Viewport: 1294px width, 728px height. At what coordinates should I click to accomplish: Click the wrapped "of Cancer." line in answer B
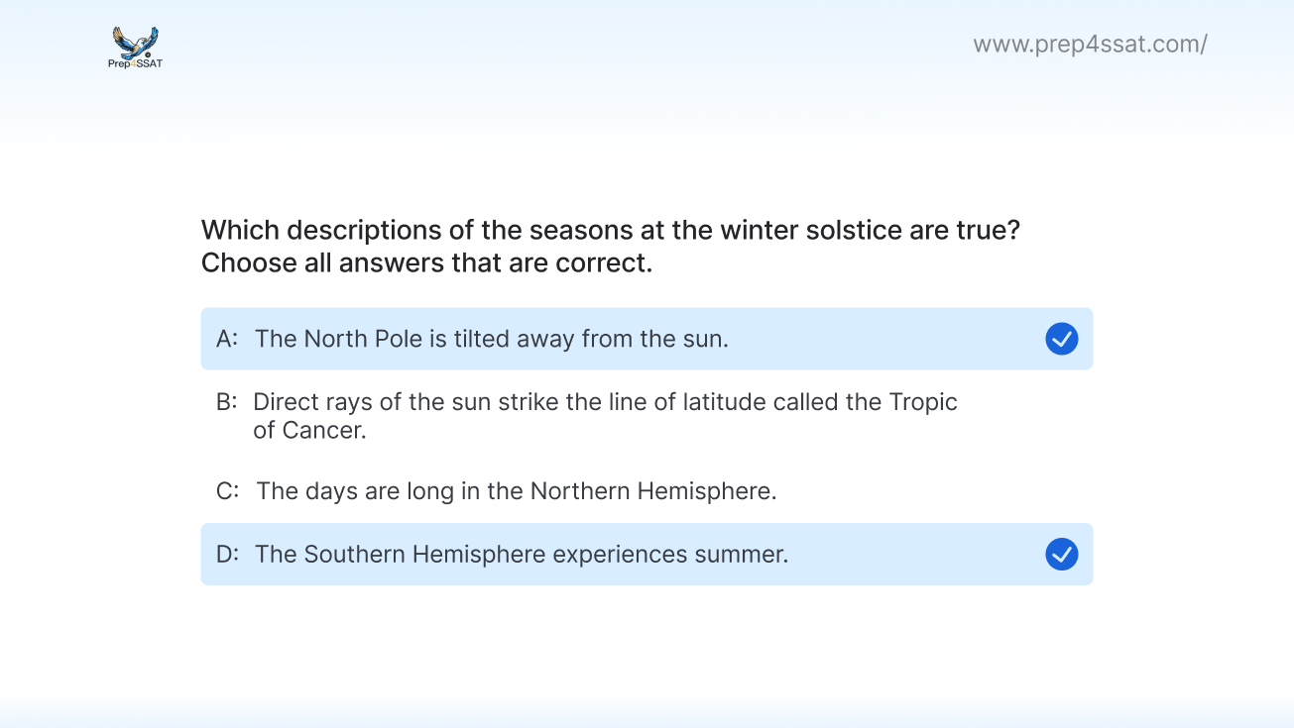click(x=309, y=431)
